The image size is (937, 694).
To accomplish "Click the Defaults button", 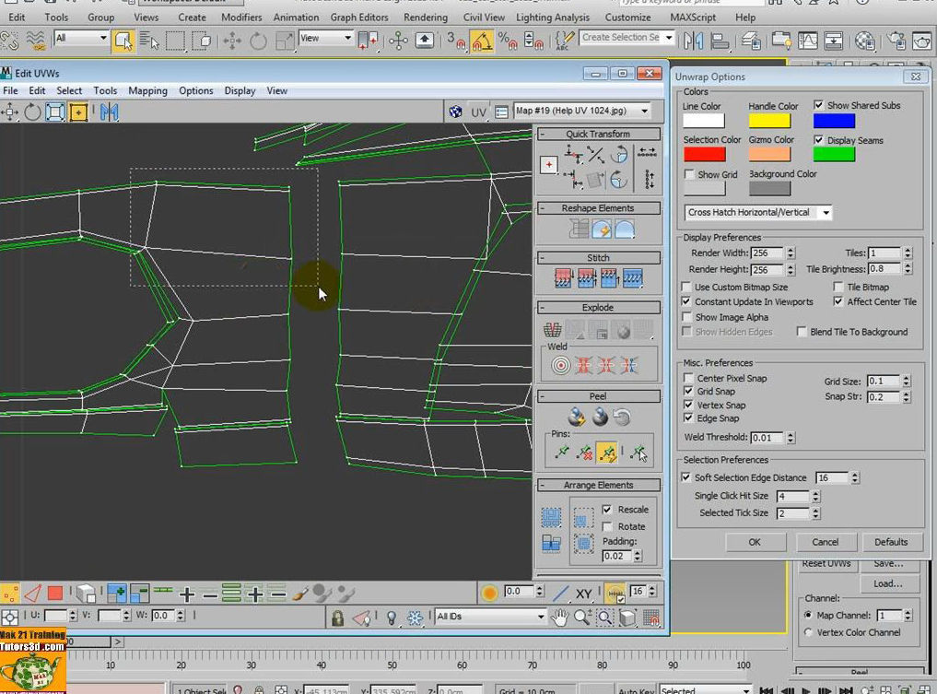I will 891,542.
